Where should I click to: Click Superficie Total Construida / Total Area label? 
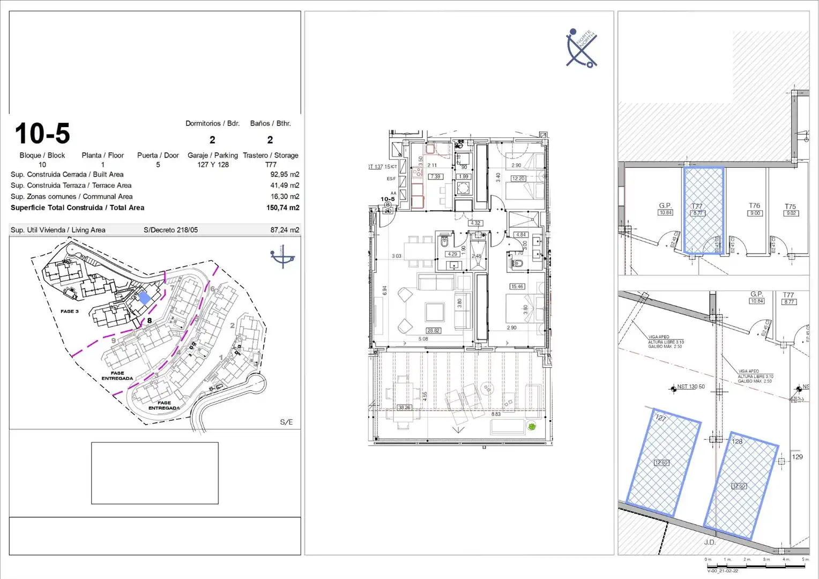[77, 207]
